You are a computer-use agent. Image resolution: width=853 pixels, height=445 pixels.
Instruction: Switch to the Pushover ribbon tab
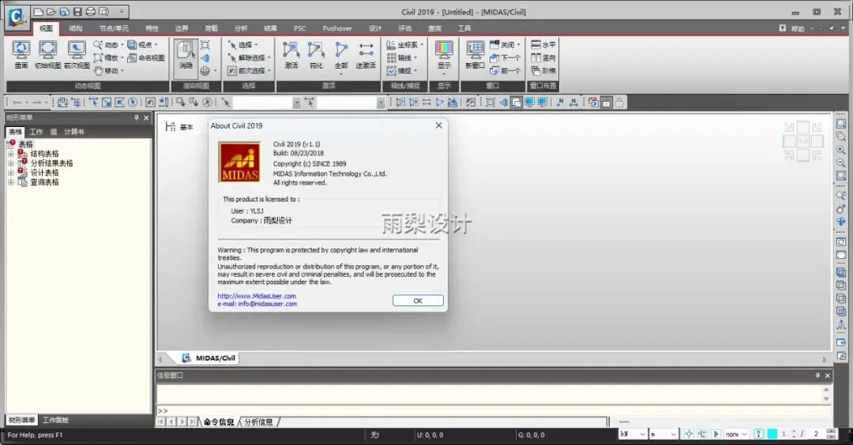[x=336, y=28]
